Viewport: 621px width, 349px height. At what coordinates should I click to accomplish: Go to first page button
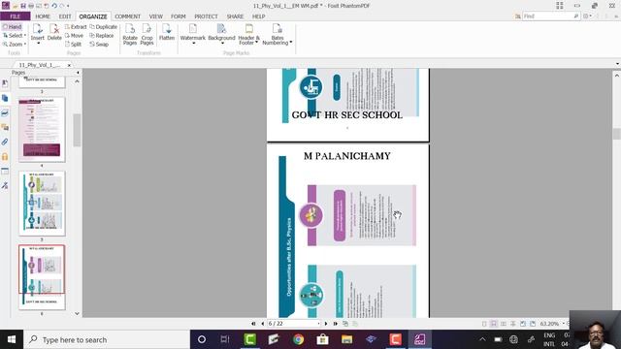[x=253, y=324]
